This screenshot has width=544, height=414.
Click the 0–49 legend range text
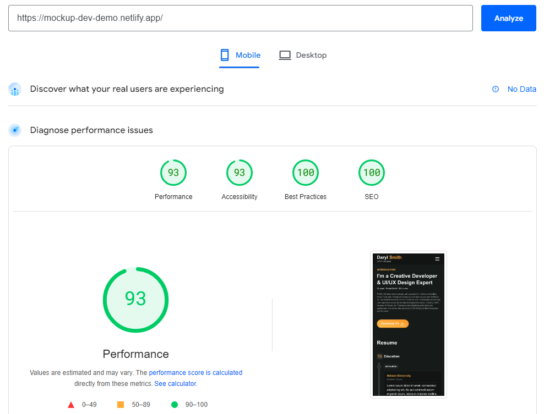click(89, 405)
